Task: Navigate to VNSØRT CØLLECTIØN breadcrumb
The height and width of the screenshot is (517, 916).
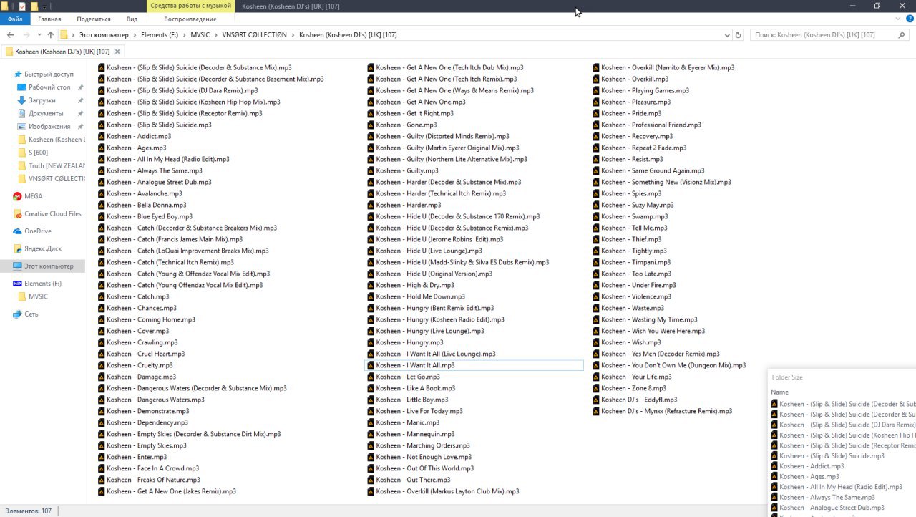Action: tap(254, 34)
